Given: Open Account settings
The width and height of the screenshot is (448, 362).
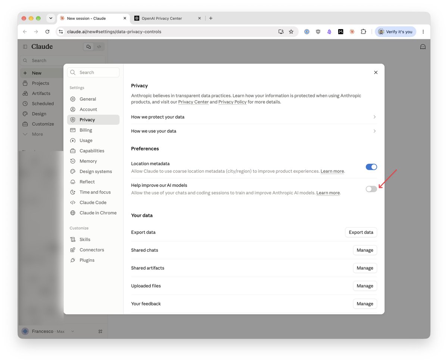Looking at the screenshot, I should 93,109.
